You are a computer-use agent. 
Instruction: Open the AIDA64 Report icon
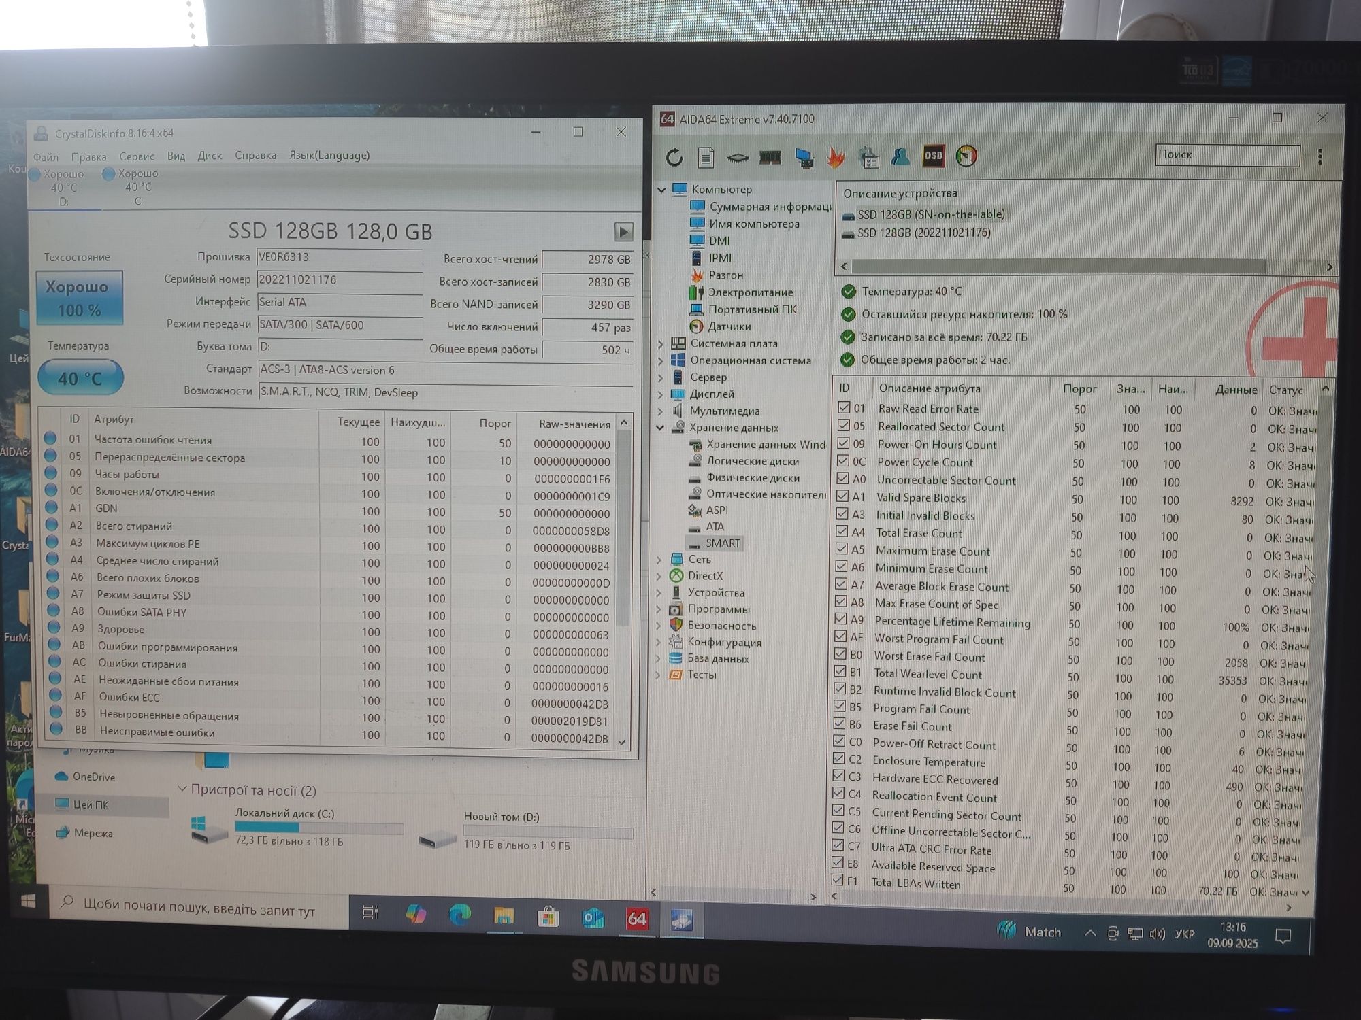[706, 158]
